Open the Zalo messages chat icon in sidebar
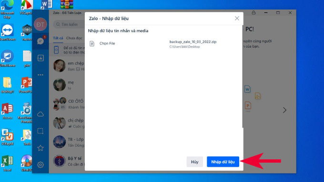Screen dimensions: 324x182 (x=40, y=41)
